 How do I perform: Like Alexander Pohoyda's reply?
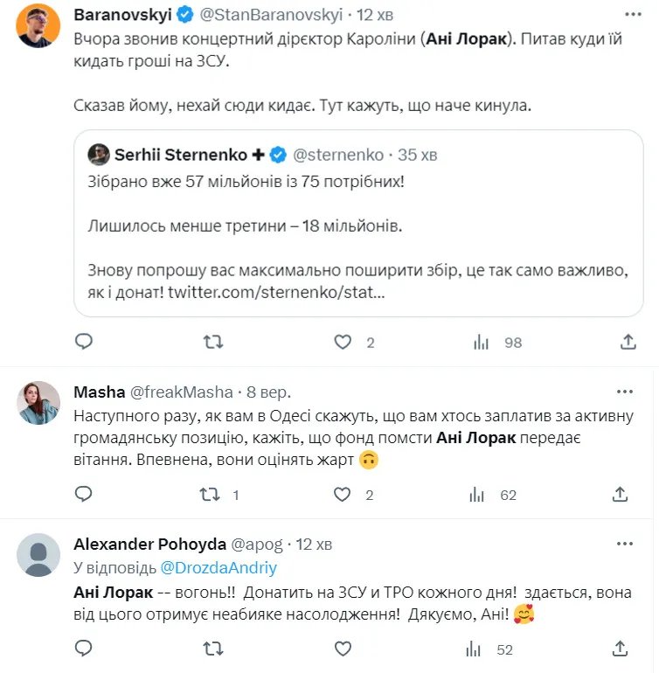343,649
